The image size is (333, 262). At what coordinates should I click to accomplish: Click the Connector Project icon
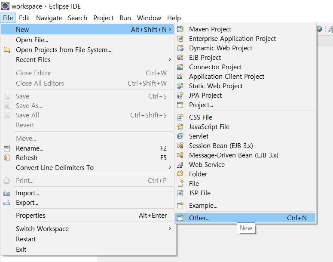(x=180, y=67)
